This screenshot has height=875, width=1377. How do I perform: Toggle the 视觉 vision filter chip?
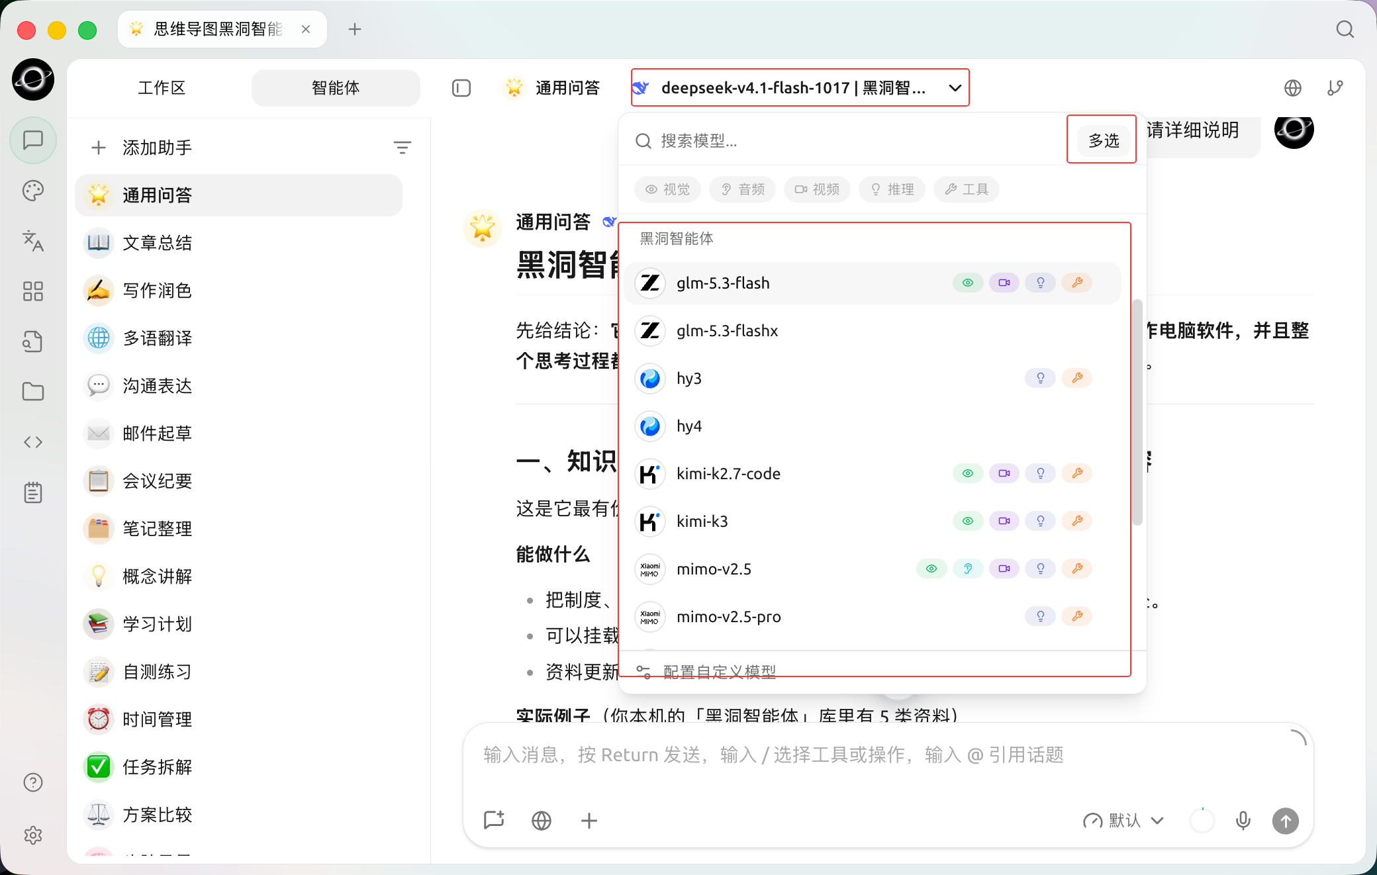[668, 189]
